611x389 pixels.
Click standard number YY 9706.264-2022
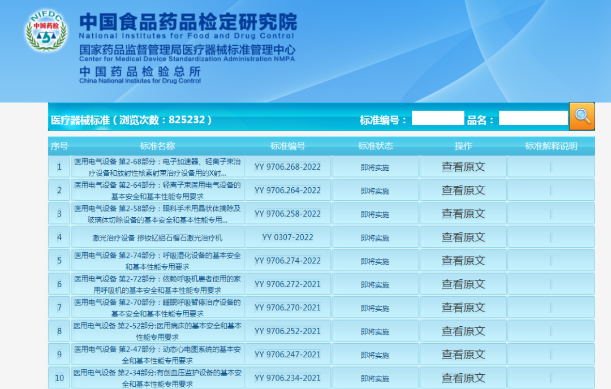coord(287,190)
